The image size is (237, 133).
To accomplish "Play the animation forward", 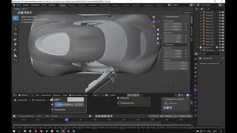I will point(105,116).
